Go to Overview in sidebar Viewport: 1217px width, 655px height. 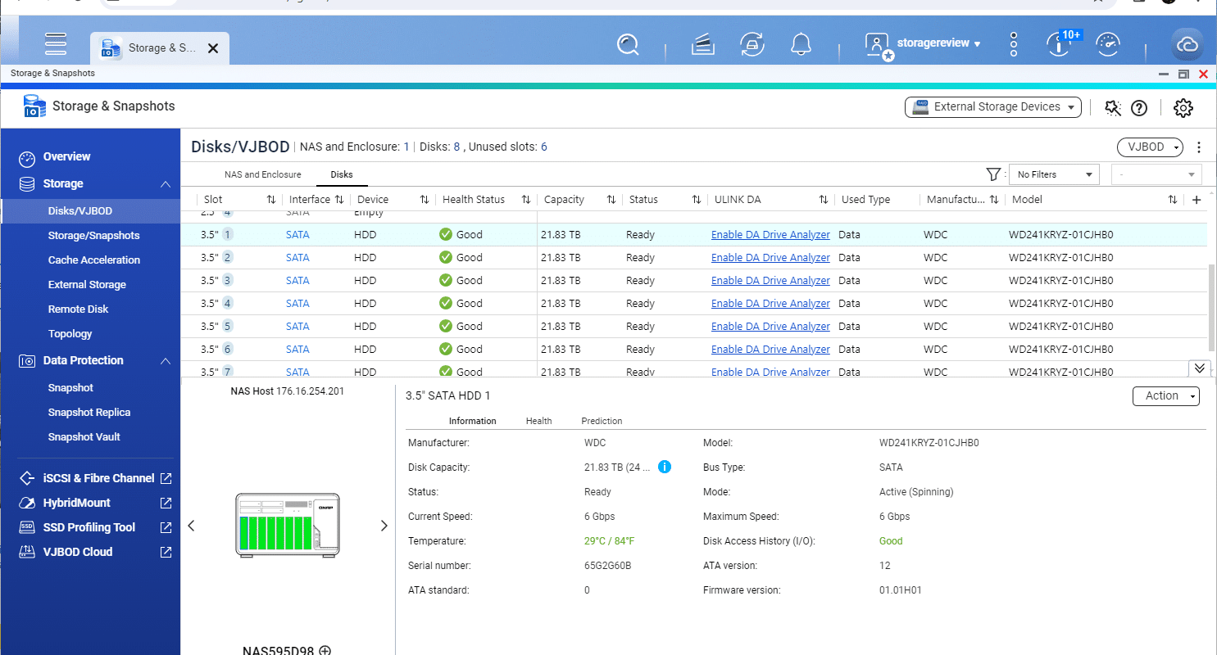click(x=67, y=156)
